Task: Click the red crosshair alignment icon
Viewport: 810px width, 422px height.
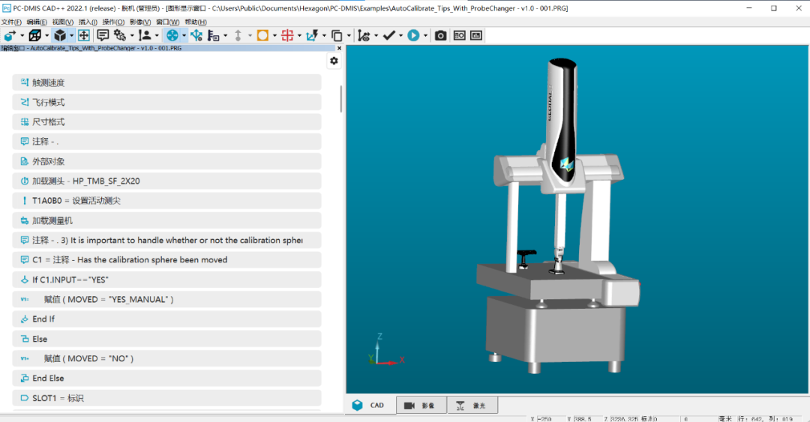Action: point(287,35)
